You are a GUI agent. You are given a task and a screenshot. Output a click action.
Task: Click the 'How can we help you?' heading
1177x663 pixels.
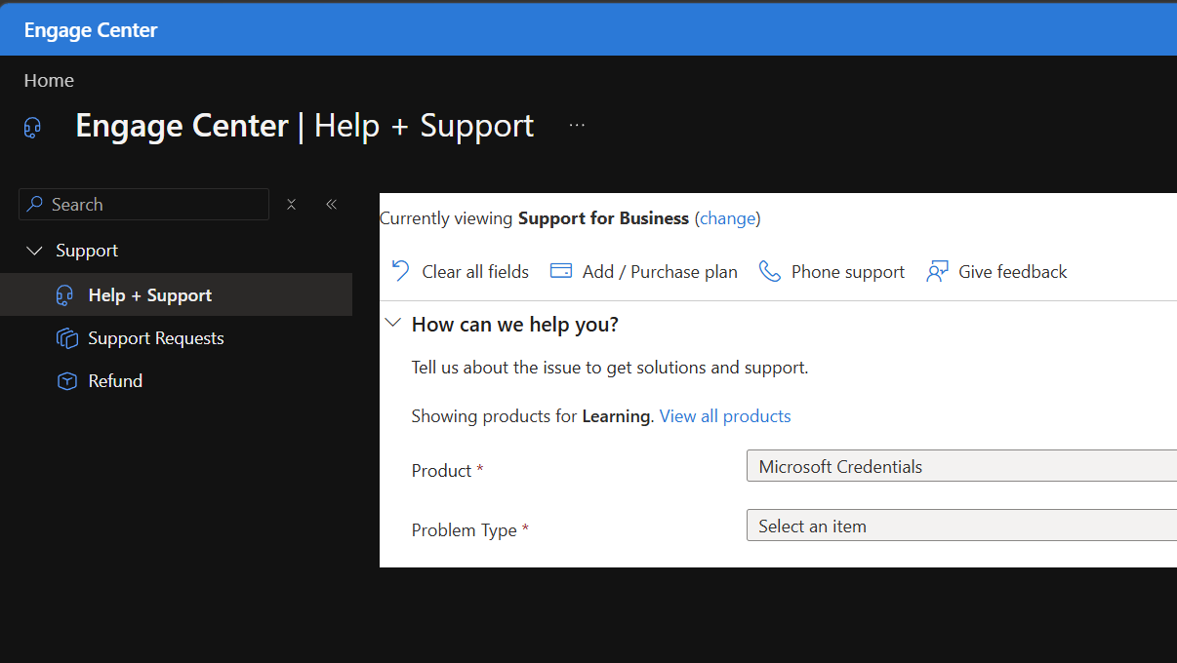[x=515, y=325]
